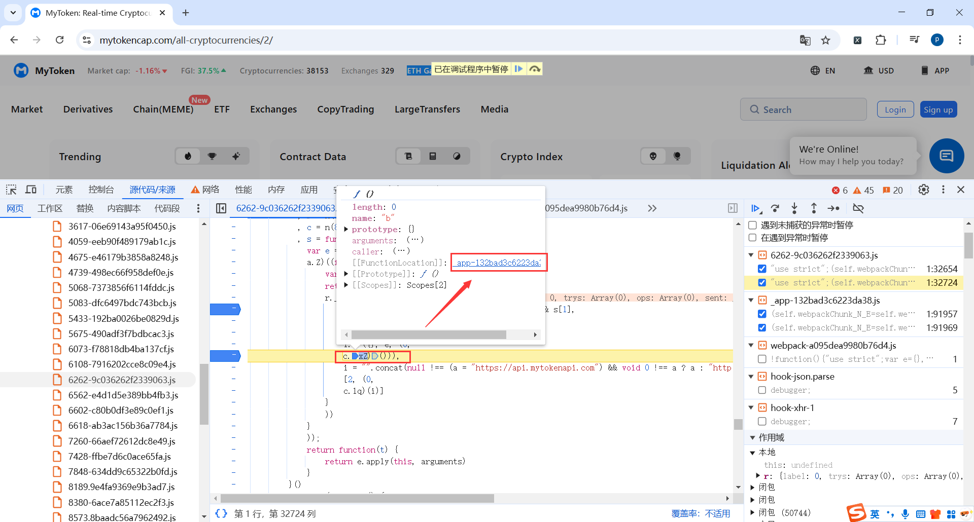Check hook-json.parse debugger breakpoint

[x=762, y=390]
